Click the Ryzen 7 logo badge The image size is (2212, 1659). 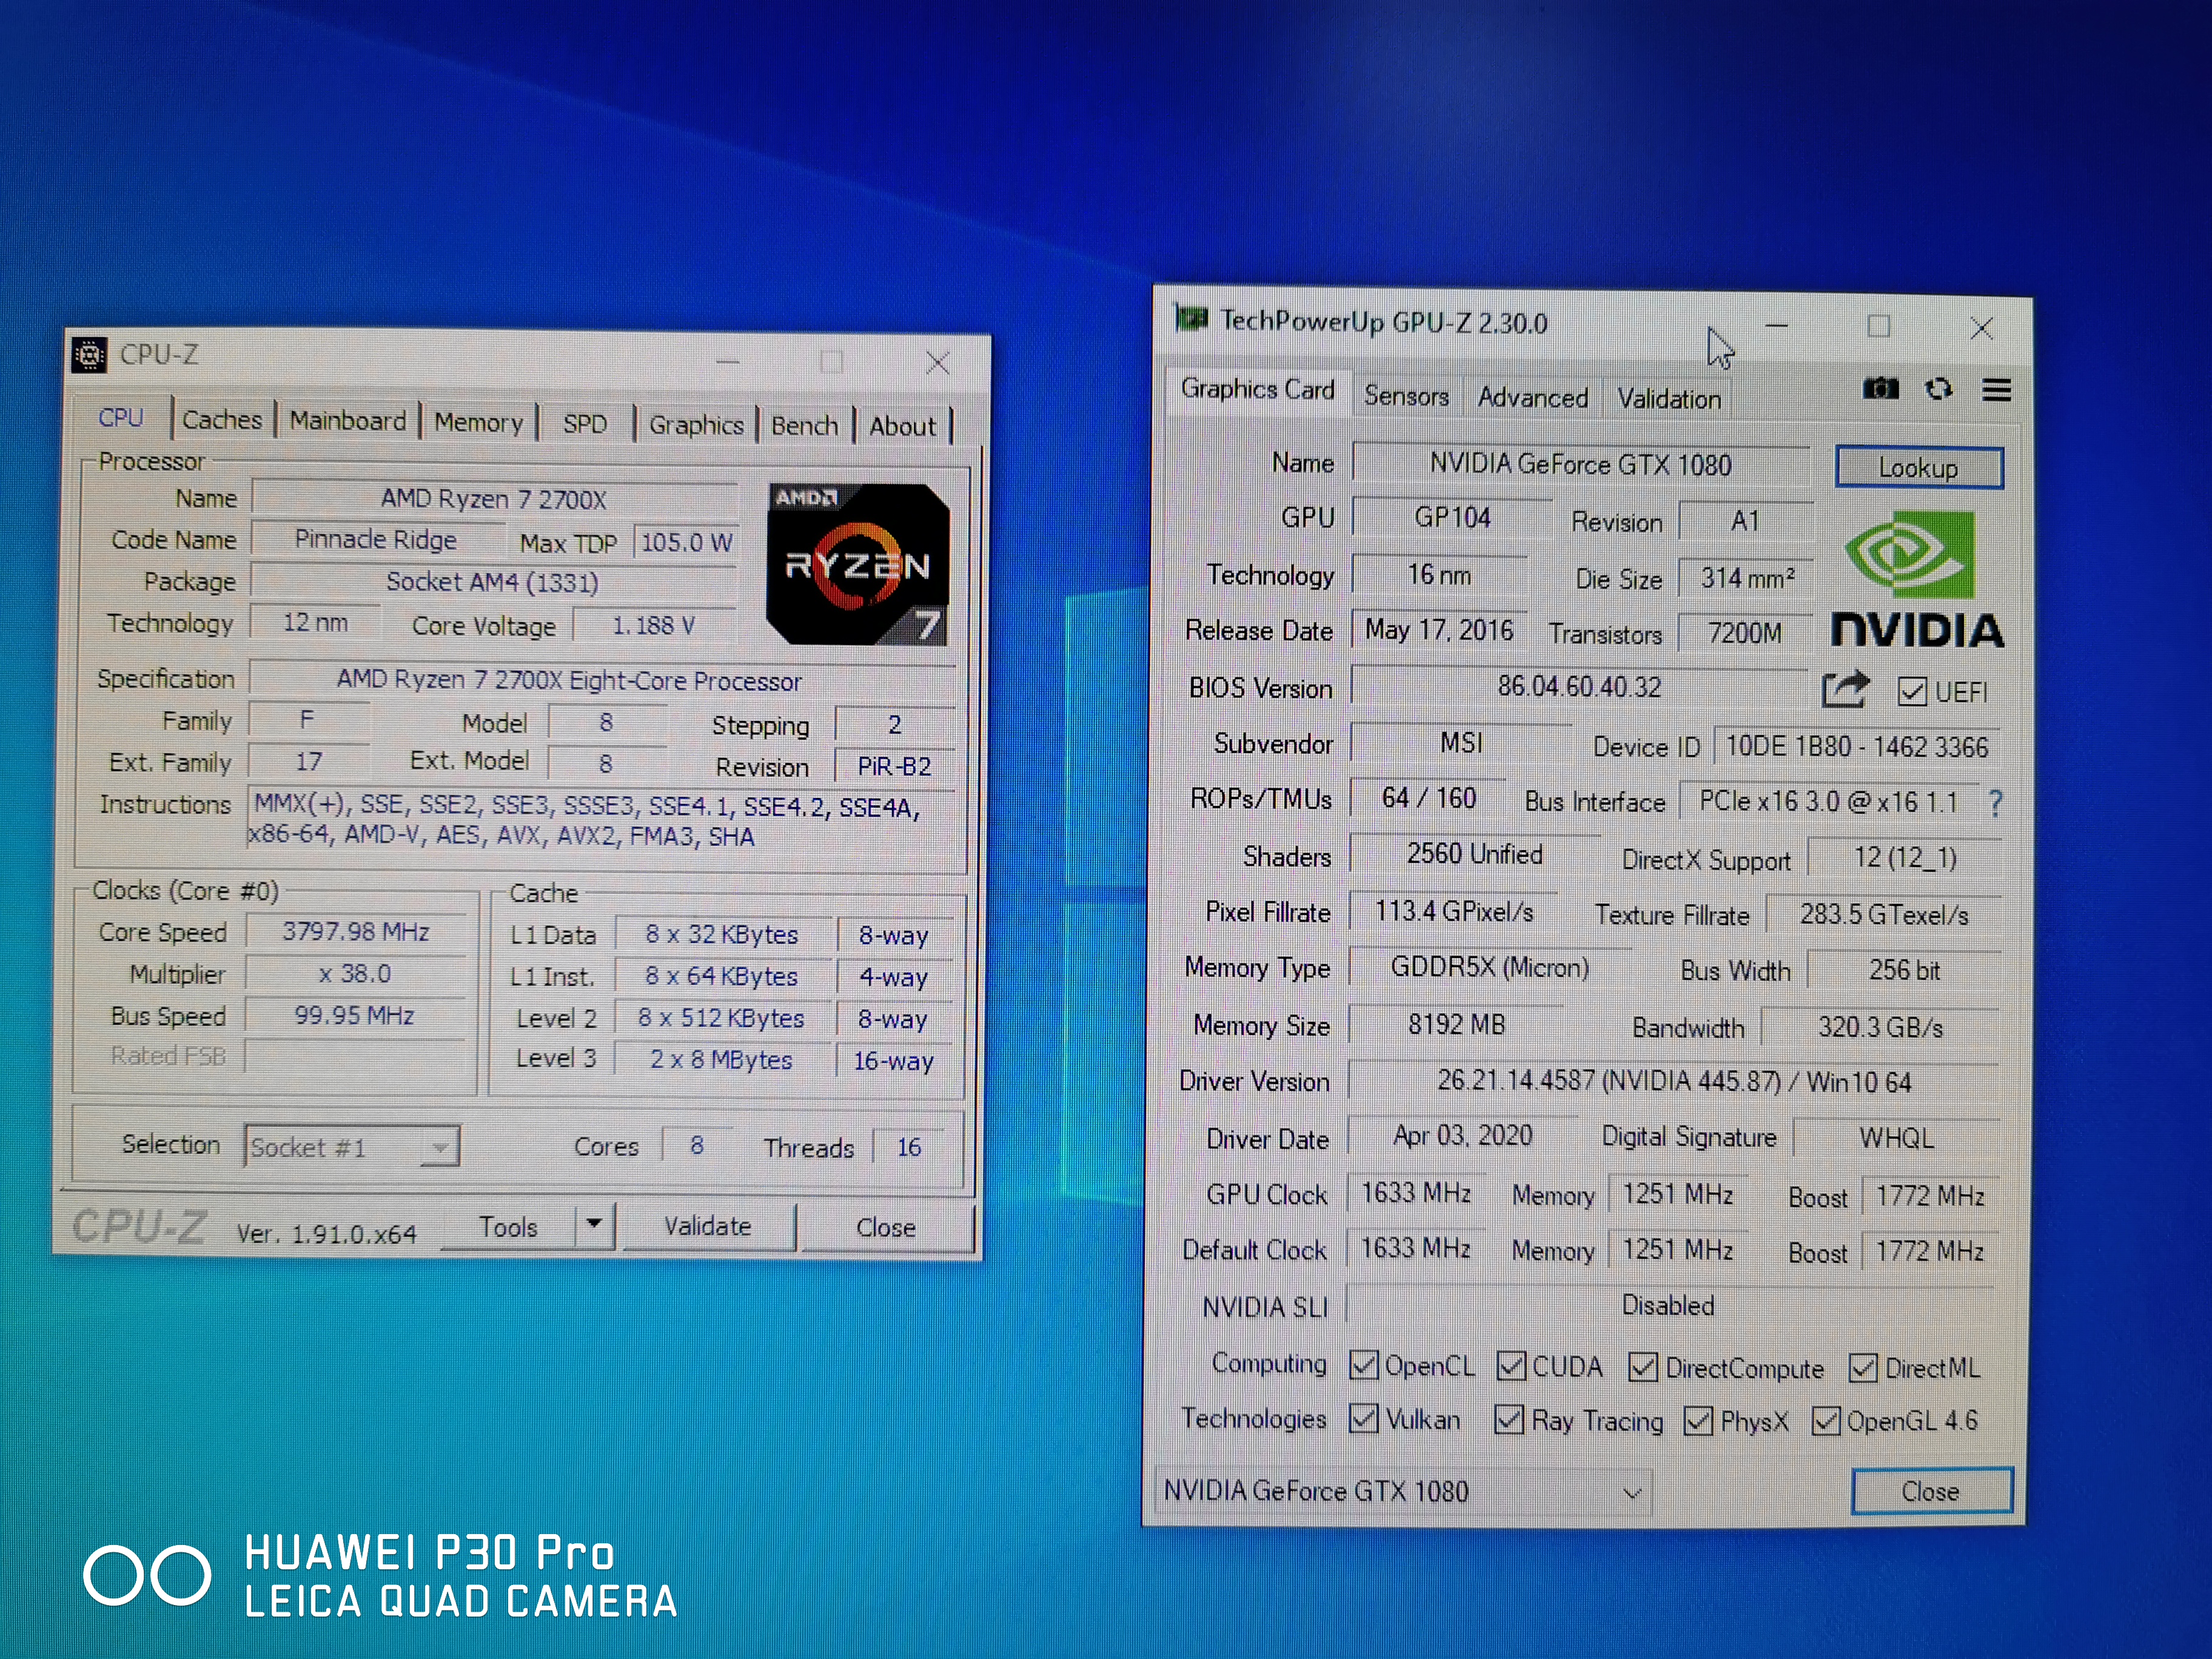pos(858,565)
